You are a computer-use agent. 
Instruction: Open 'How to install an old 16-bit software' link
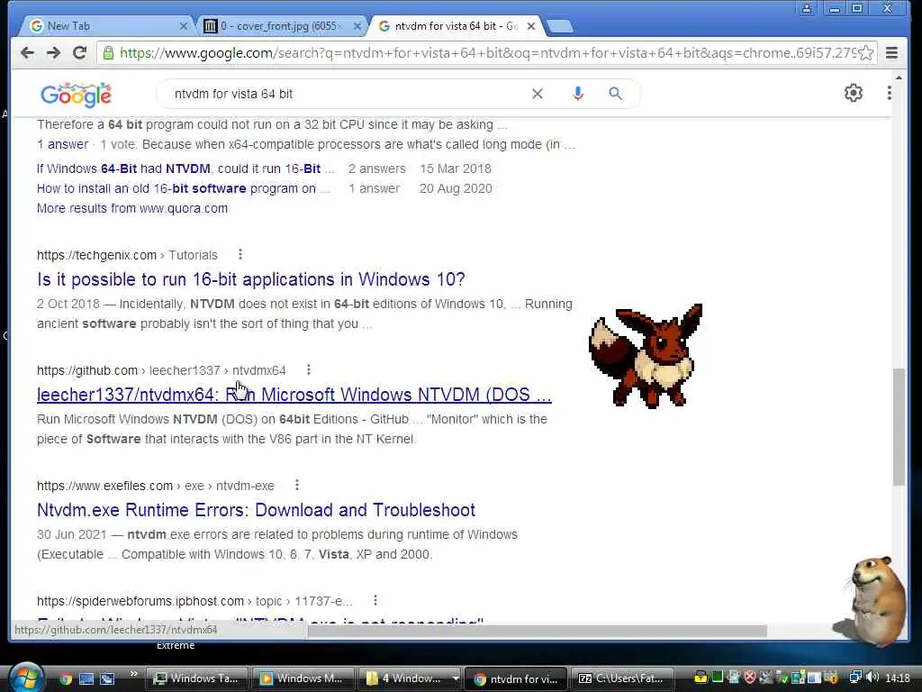183,189
